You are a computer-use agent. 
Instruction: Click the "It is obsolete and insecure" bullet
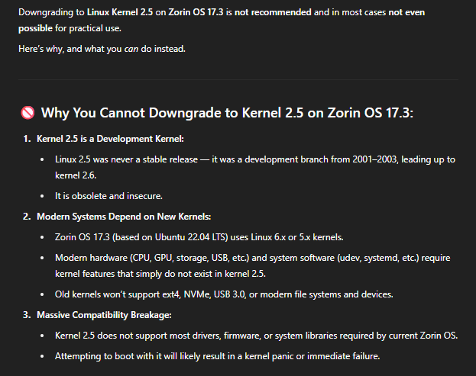pyautogui.click(x=108, y=196)
